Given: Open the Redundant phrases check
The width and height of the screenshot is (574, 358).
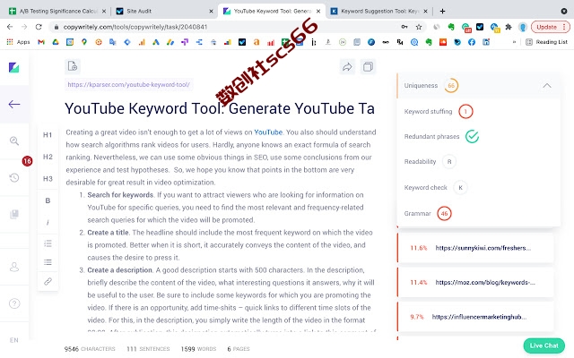Looking at the screenshot, I should pos(441,137).
